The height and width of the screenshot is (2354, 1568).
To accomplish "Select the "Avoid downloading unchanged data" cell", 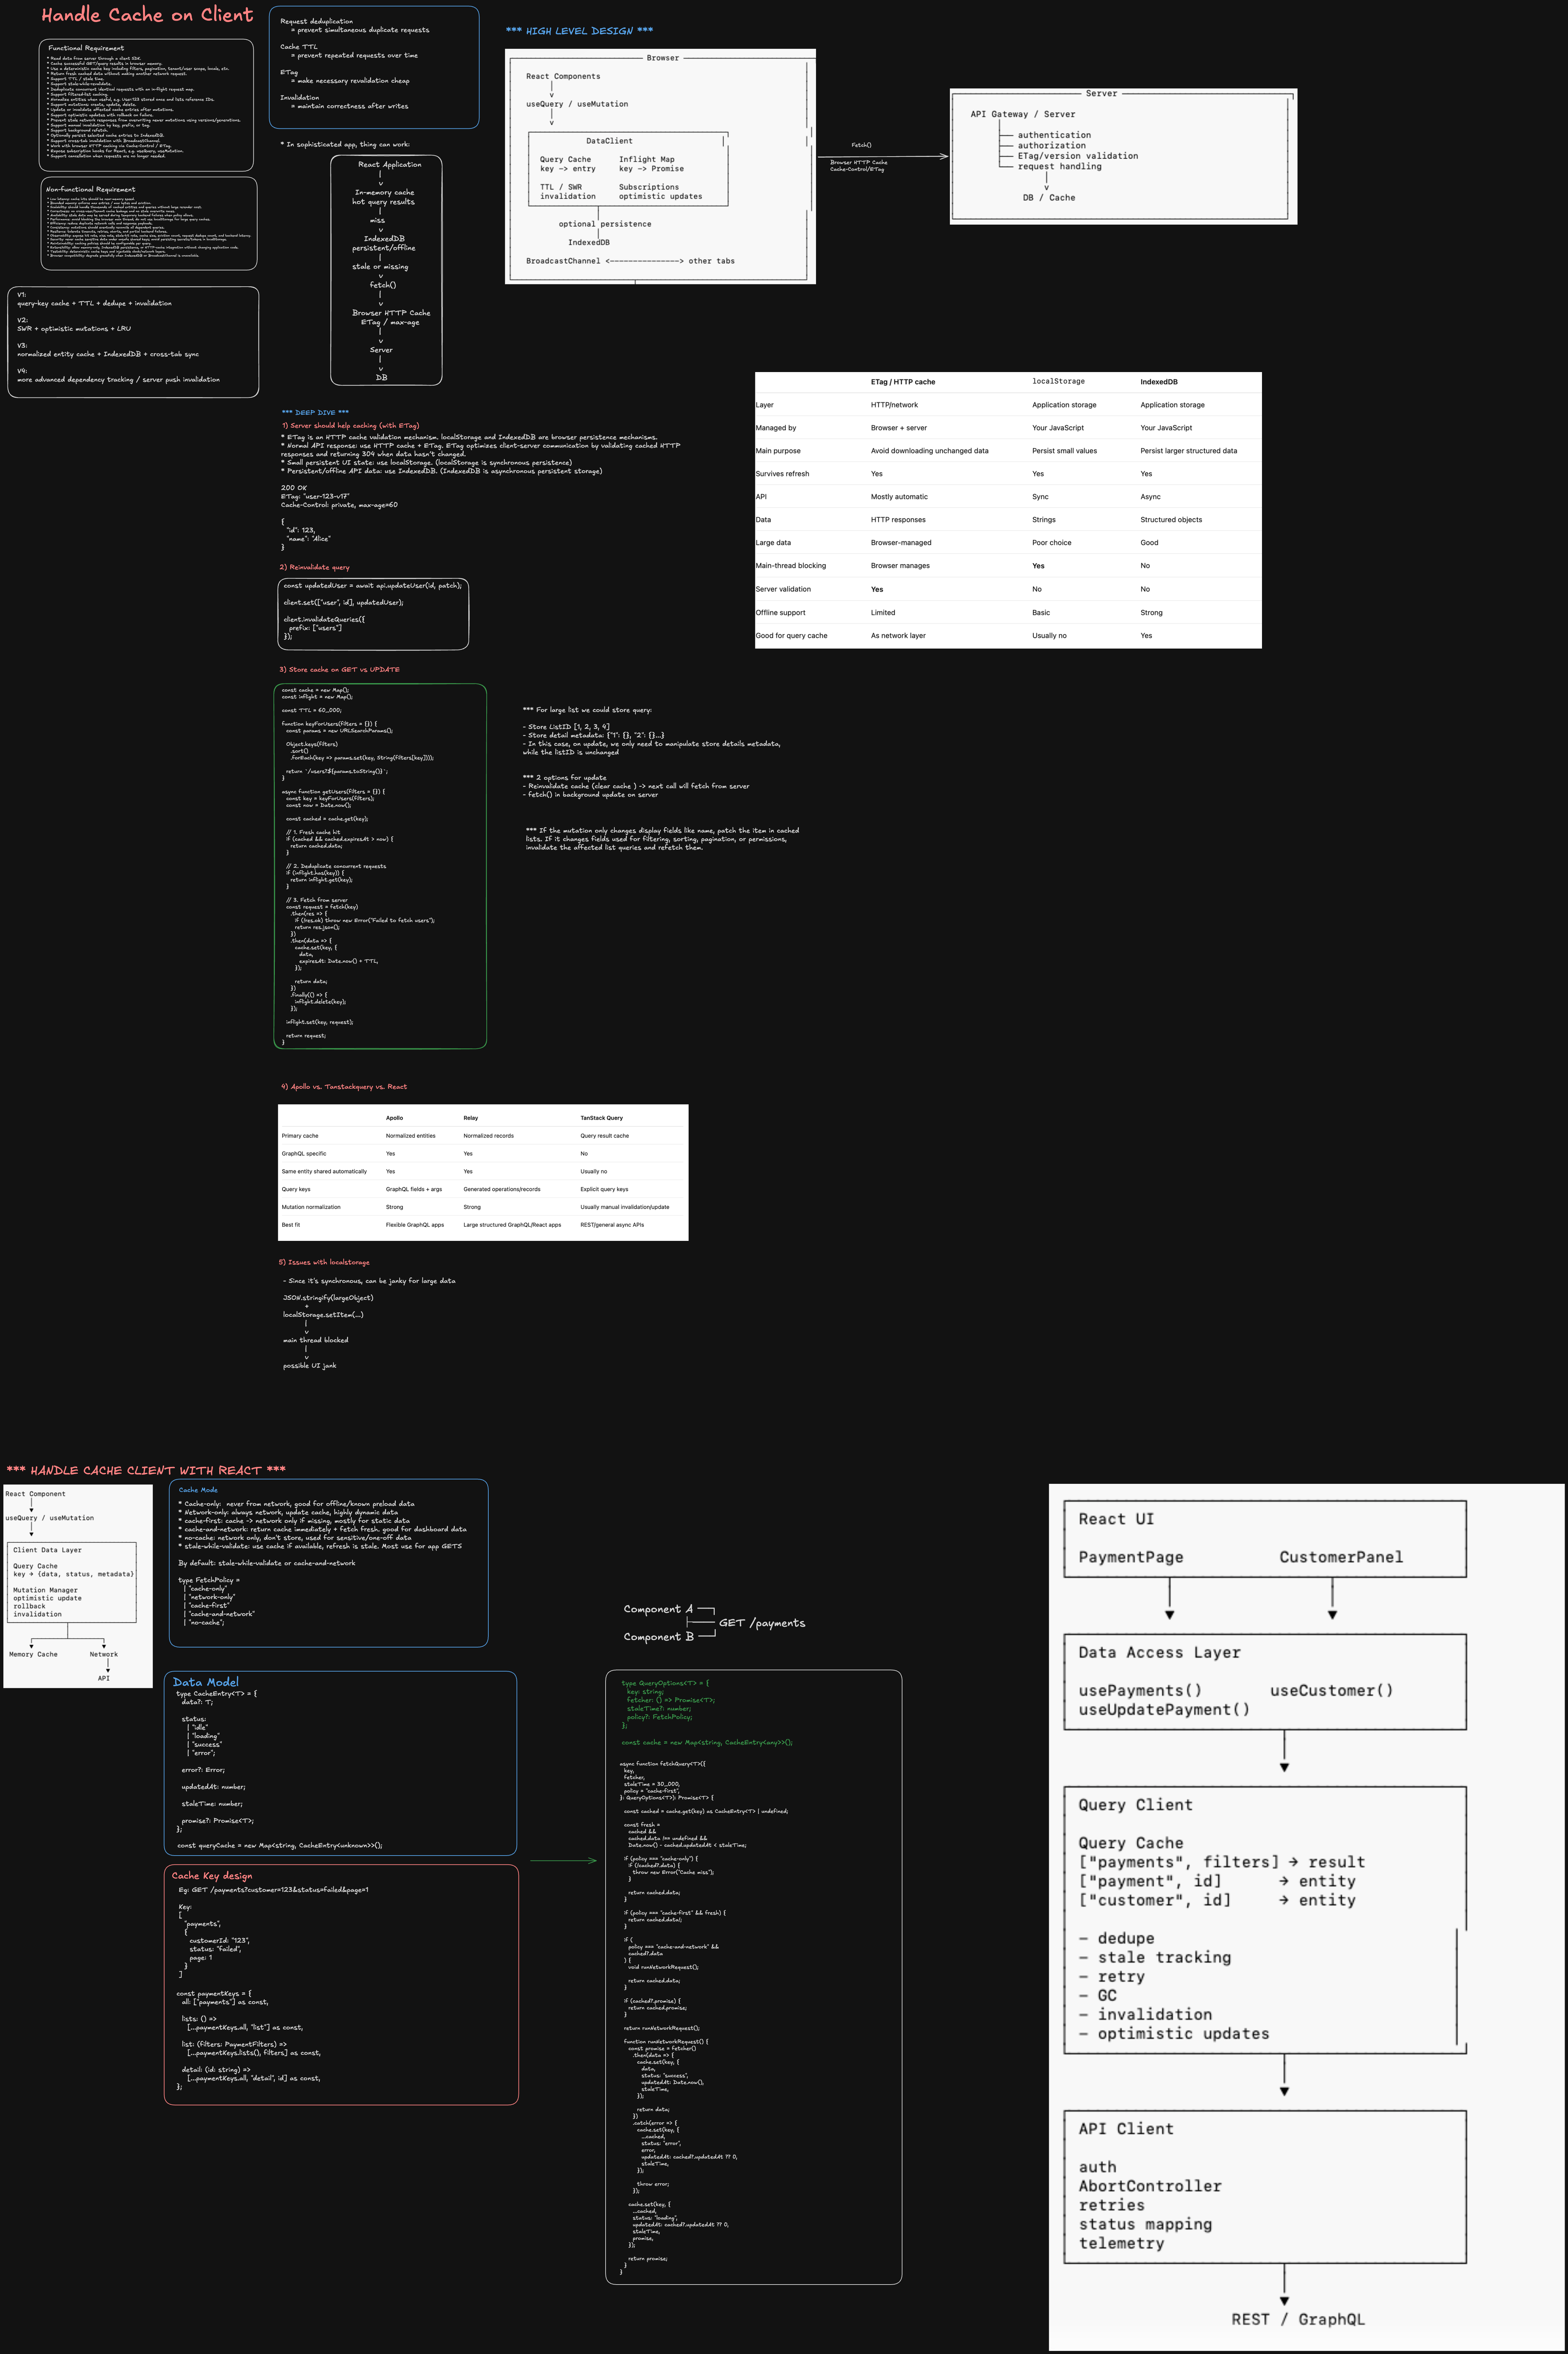I will click(930, 451).
